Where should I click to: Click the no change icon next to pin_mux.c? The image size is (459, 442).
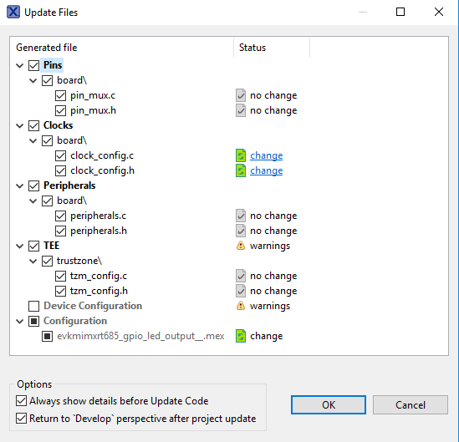[x=241, y=95]
